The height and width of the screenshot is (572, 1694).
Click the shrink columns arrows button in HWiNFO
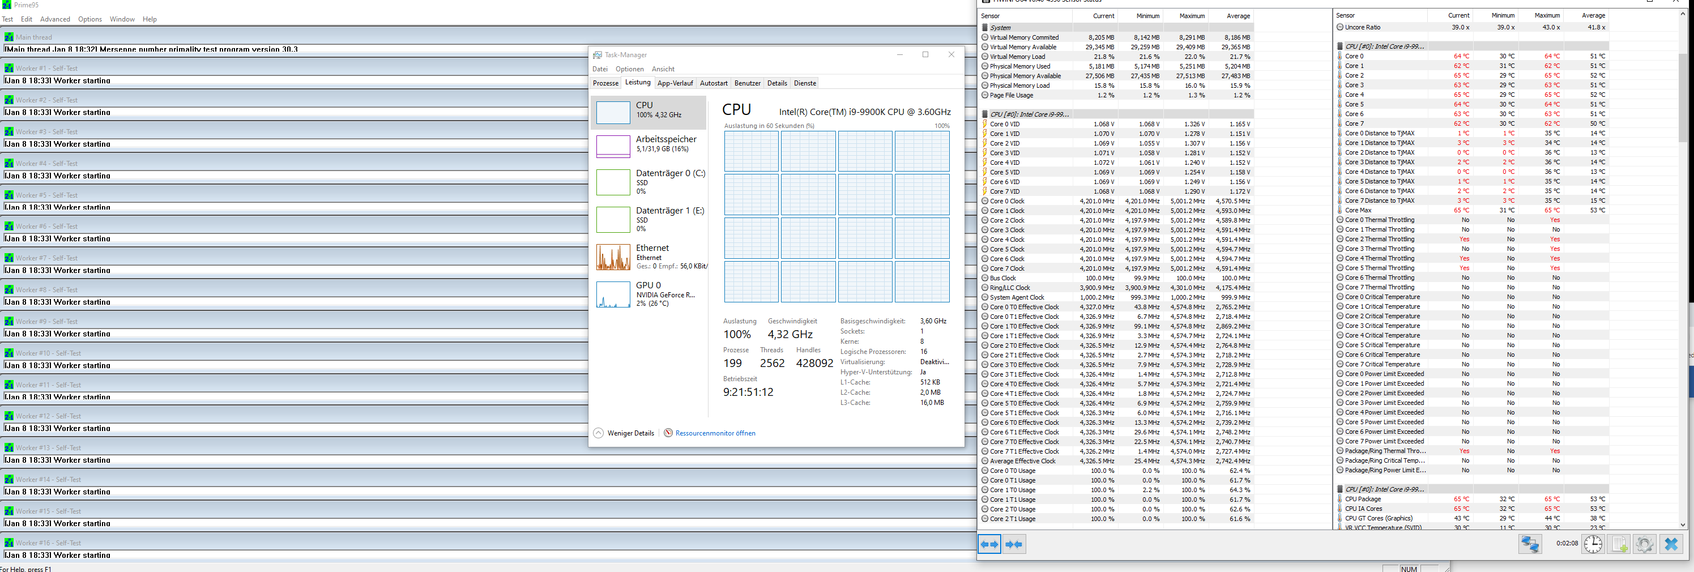(1014, 544)
